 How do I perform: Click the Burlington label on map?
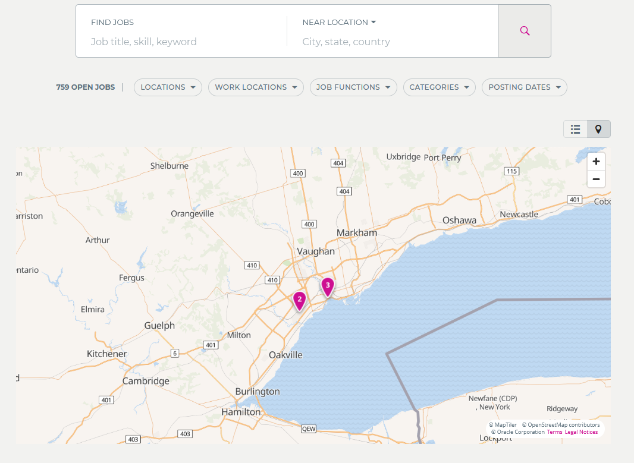click(x=258, y=392)
